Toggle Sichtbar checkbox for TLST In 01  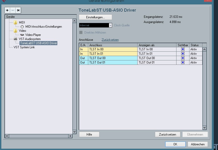tap(183, 54)
